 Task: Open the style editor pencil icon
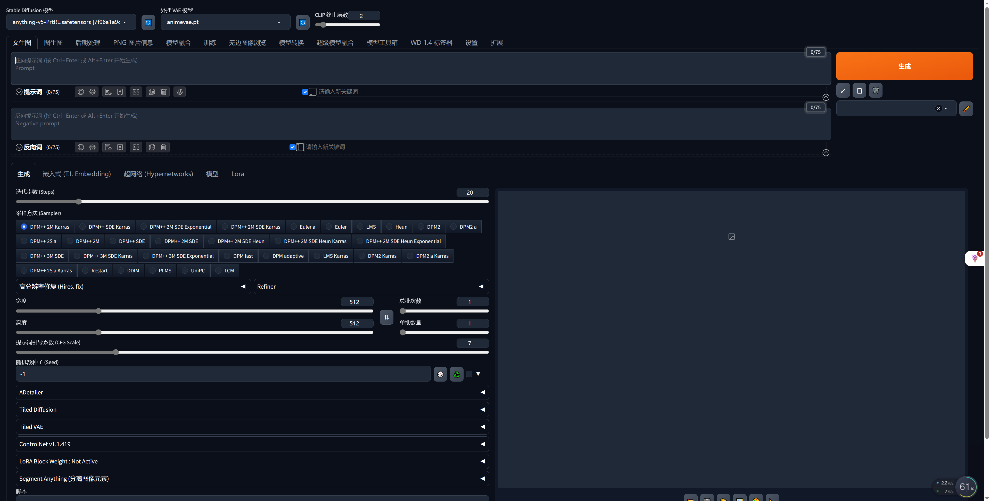coord(966,109)
